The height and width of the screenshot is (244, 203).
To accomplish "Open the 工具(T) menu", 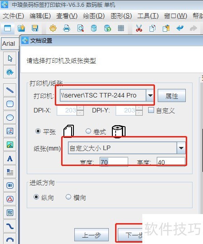I will pos(148,16).
